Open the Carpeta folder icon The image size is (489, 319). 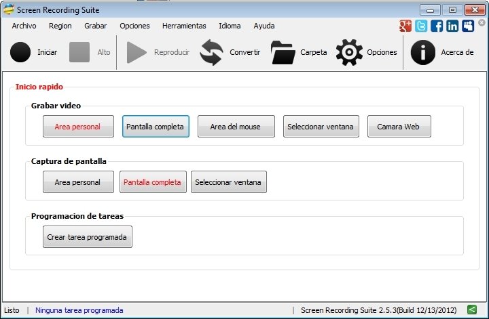(283, 53)
